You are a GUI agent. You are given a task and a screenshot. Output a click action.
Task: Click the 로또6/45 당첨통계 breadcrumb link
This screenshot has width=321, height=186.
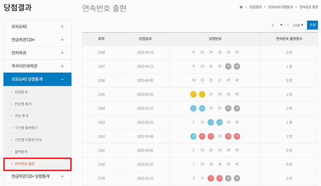click(280, 7)
